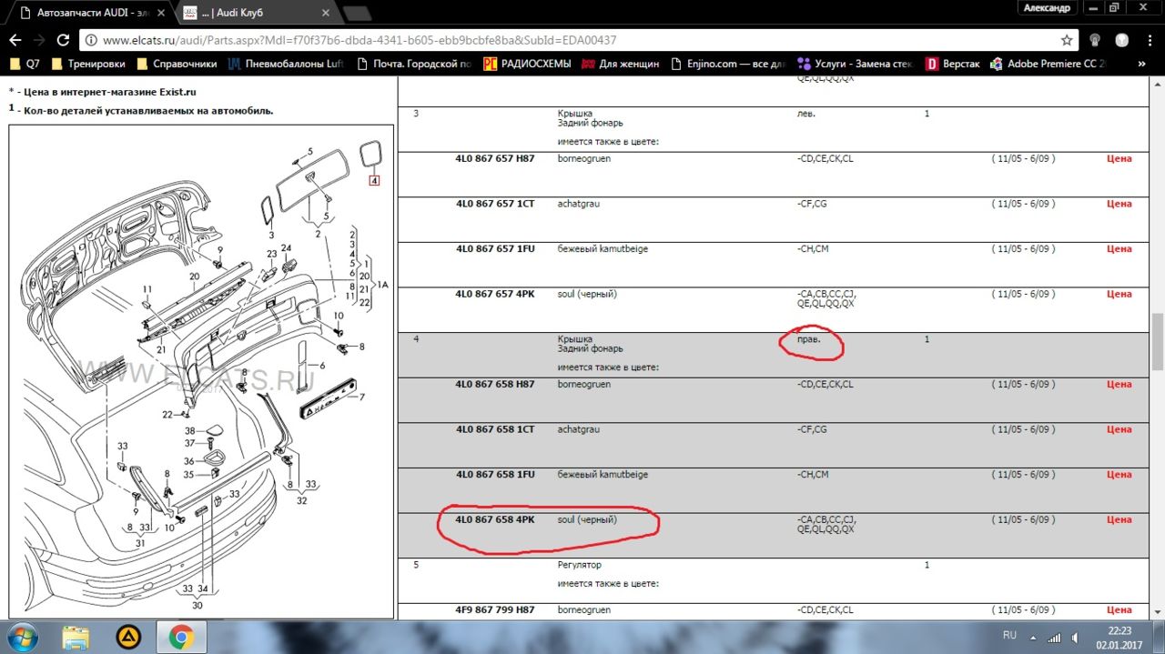
Task: Switch the RU input language indicator
Action: coord(1009,635)
